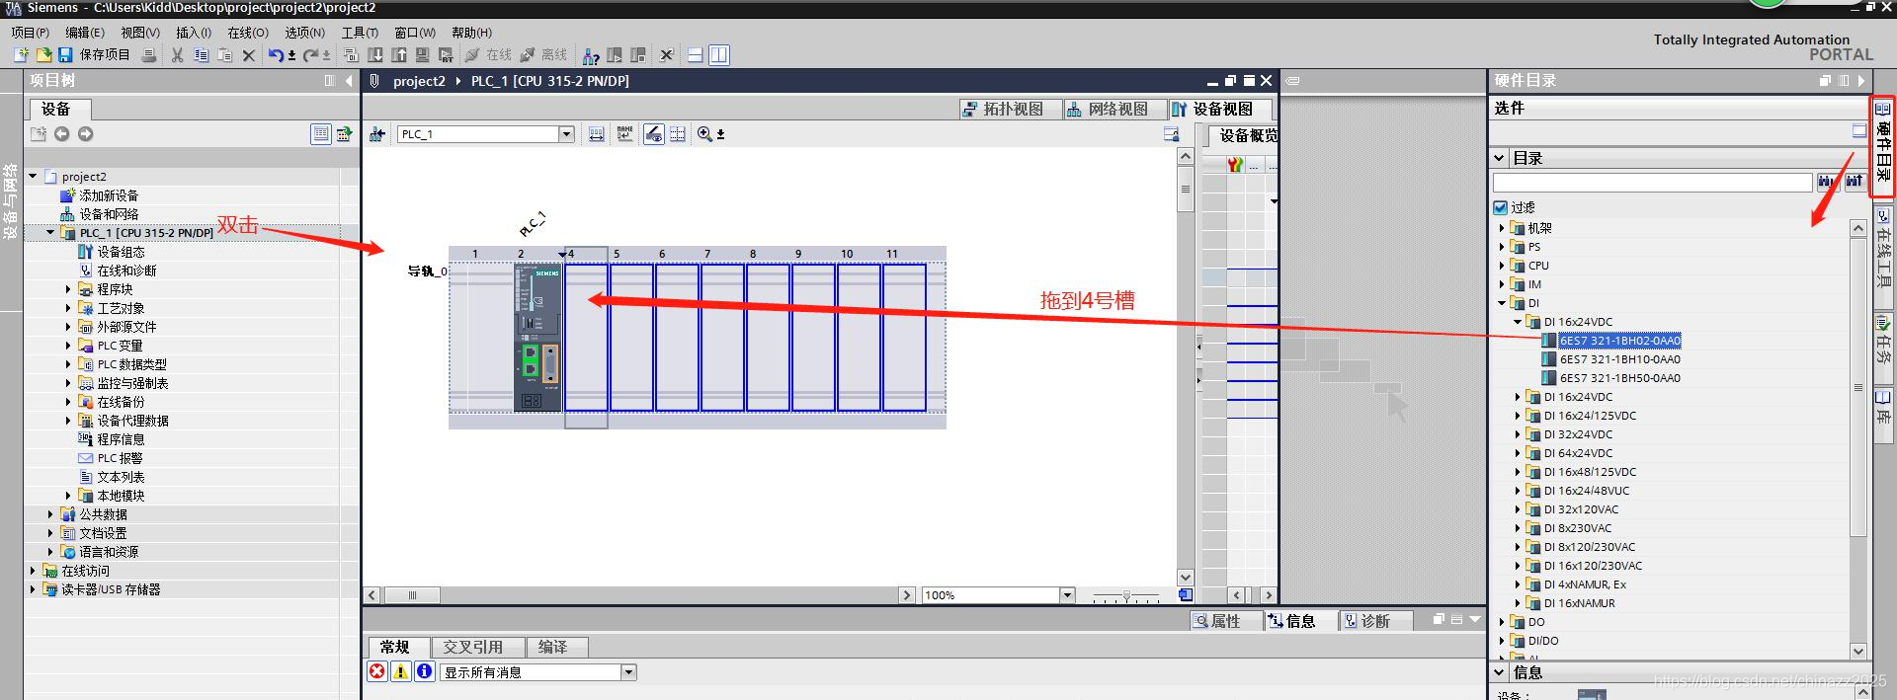
Task: Collapse the DI catalog folder
Action: tap(1503, 303)
